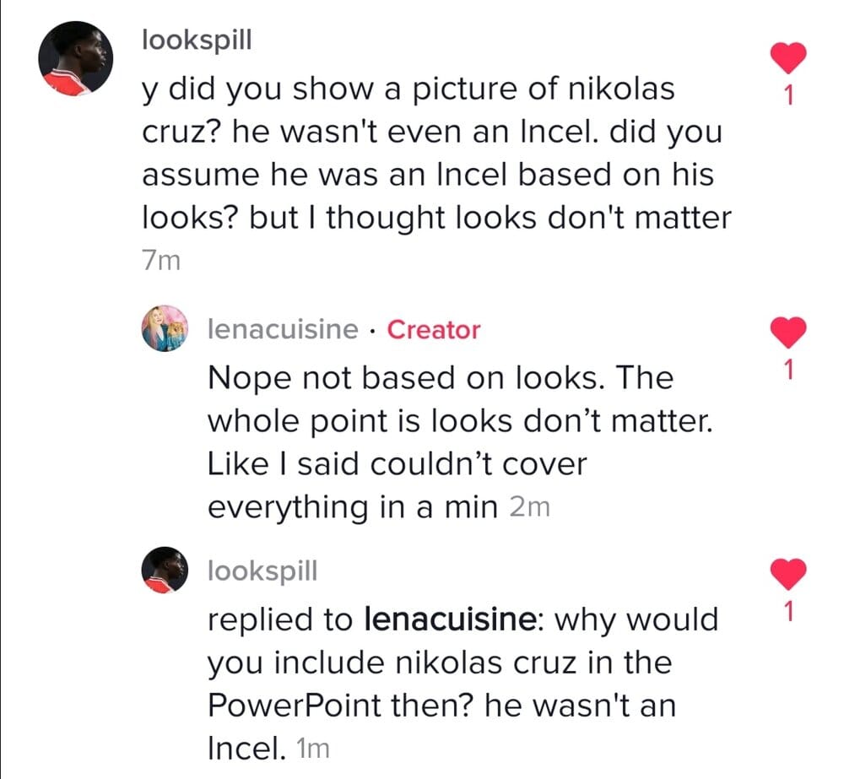Like lookspill's top comment with the heart
Image resolution: width=844 pixels, height=779 pixels.
[790, 58]
